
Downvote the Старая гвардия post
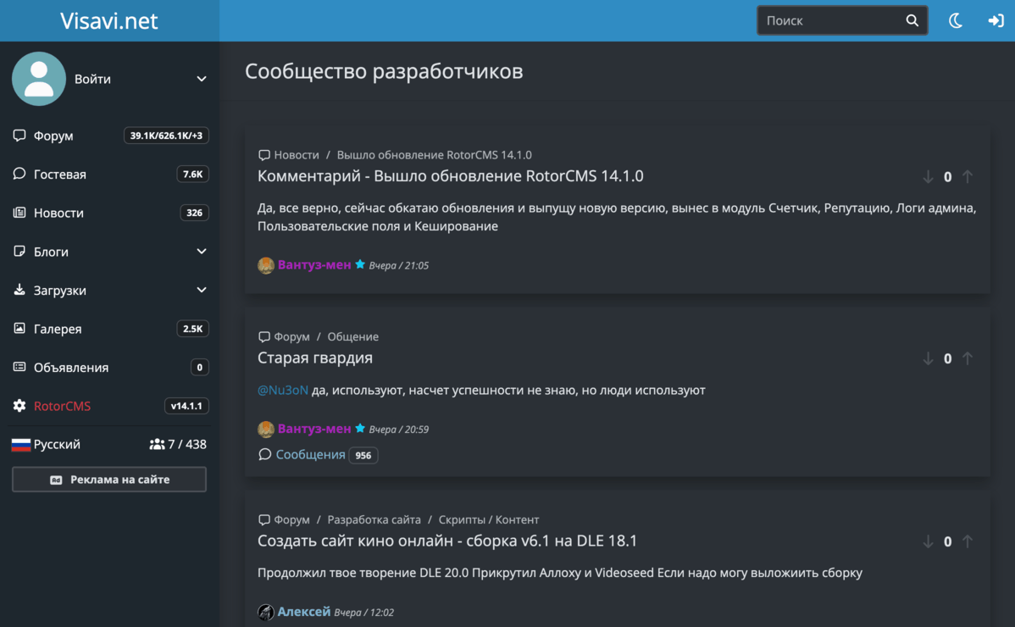coord(928,358)
